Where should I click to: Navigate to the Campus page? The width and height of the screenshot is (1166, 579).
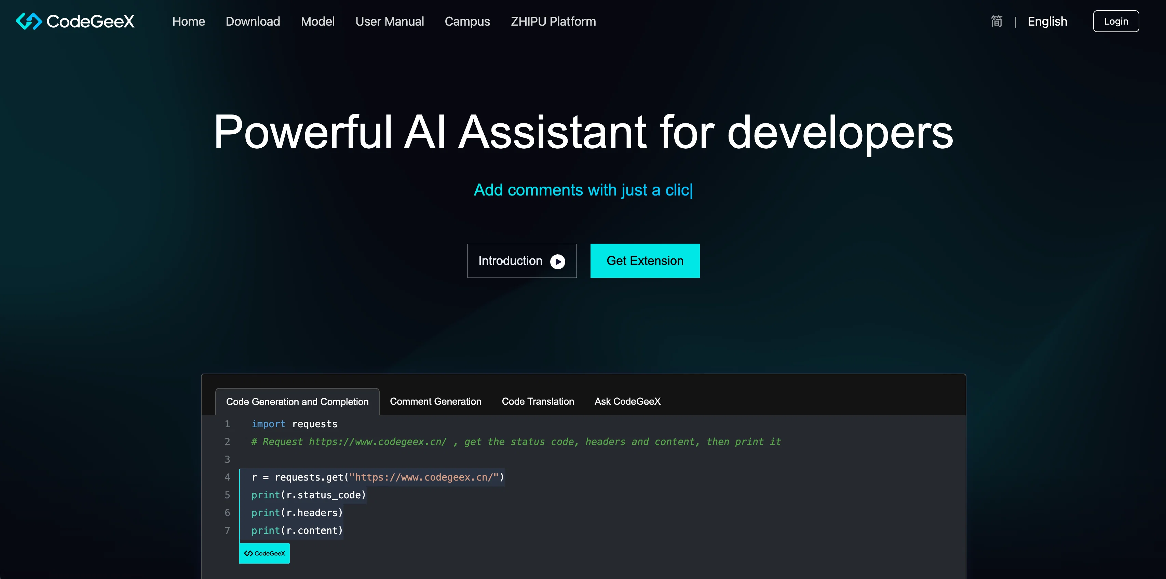tap(467, 21)
